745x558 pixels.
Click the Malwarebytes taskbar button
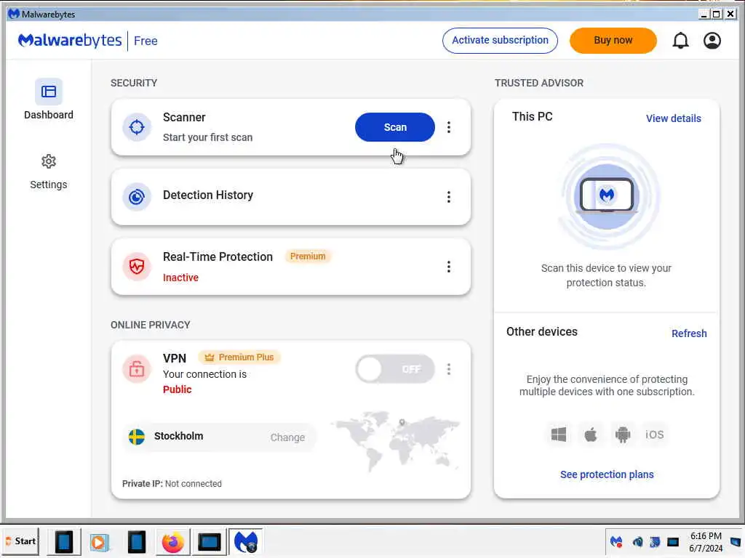pos(246,542)
